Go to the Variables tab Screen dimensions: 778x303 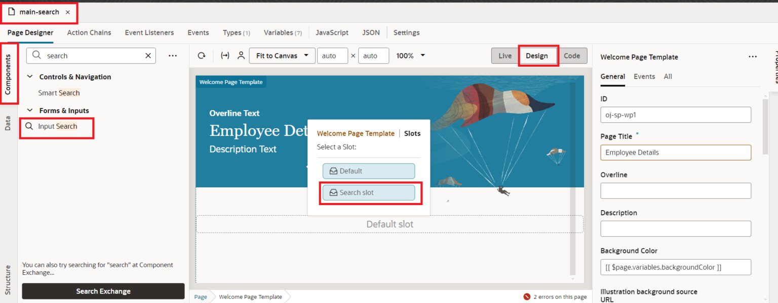coord(283,32)
